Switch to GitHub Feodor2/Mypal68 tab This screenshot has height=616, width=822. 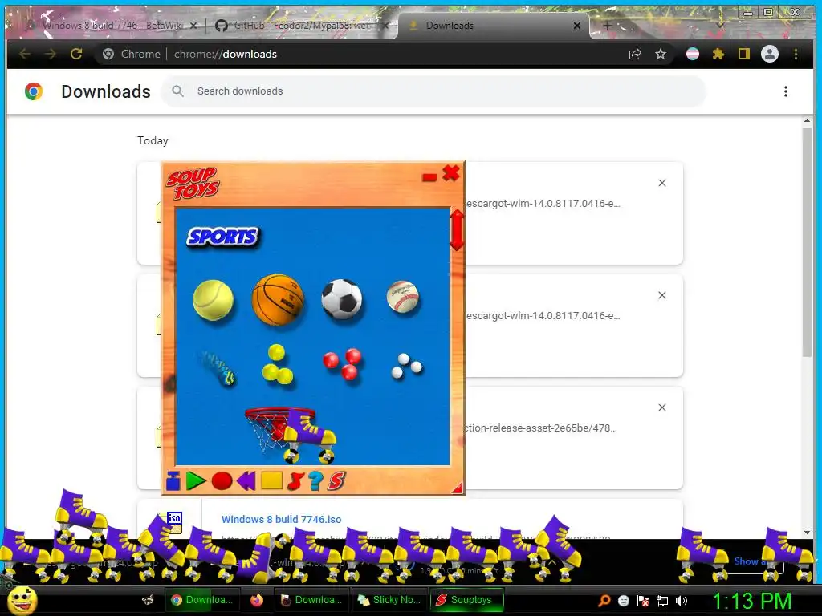[x=302, y=25]
